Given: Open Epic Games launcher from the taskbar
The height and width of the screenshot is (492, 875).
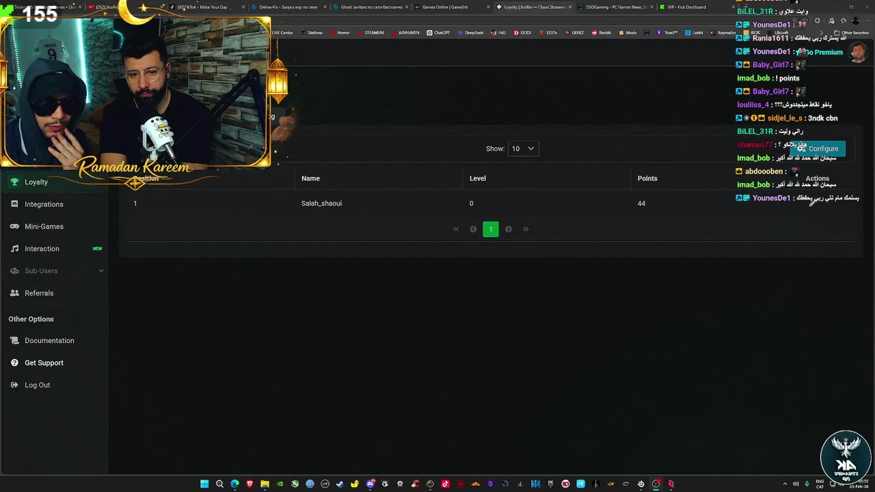Looking at the screenshot, I should pos(550,484).
